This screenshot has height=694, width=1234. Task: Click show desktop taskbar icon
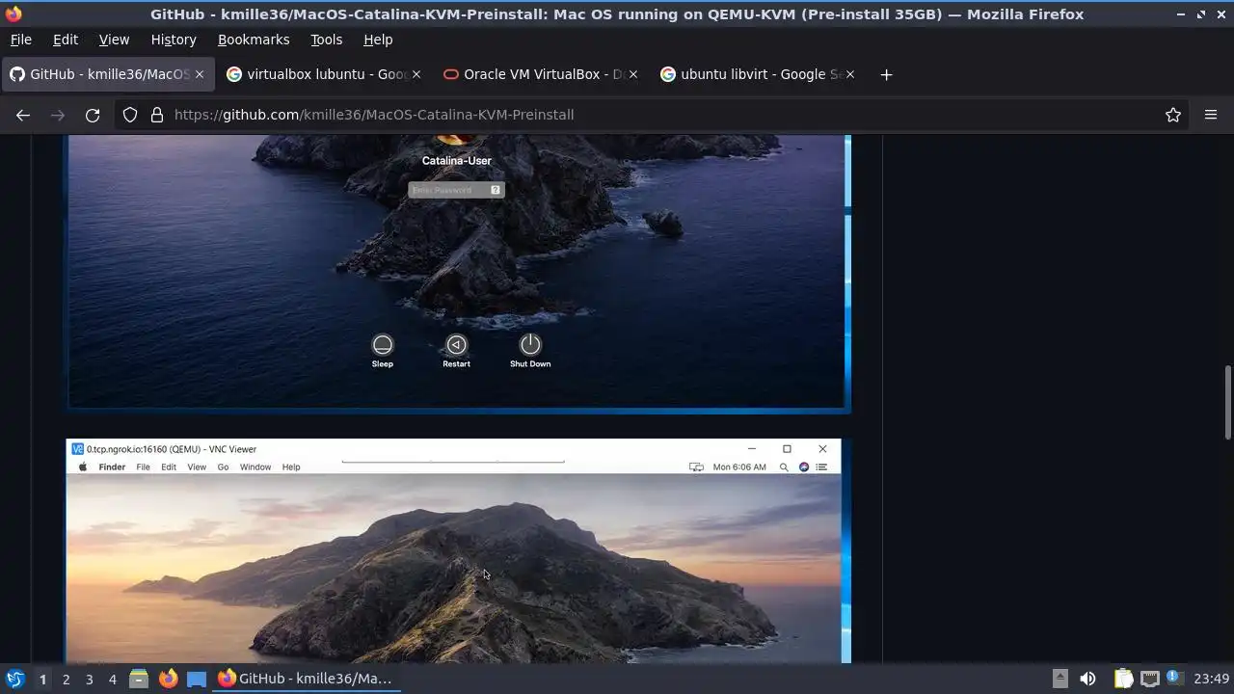click(x=197, y=679)
